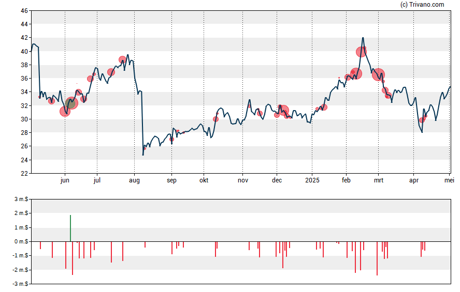The width and height of the screenshot is (460, 292).
Task: Click the '38' price axis value
Action: pos(24,65)
